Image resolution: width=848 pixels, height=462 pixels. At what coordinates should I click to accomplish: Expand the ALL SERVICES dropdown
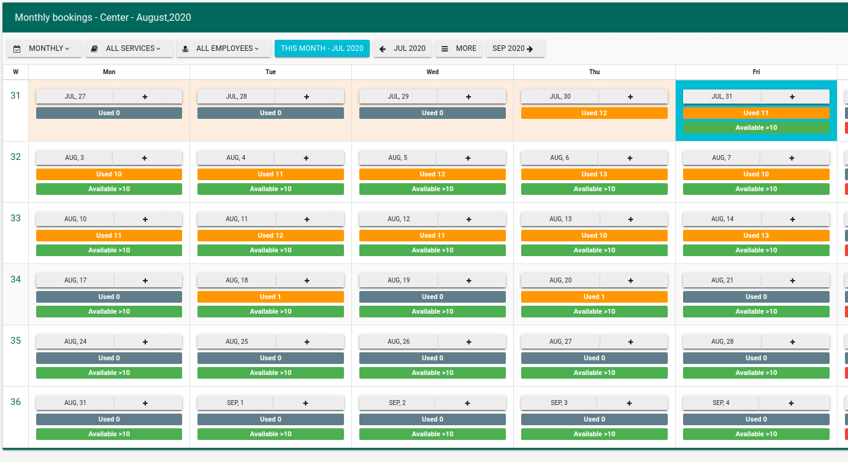click(129, 48)
